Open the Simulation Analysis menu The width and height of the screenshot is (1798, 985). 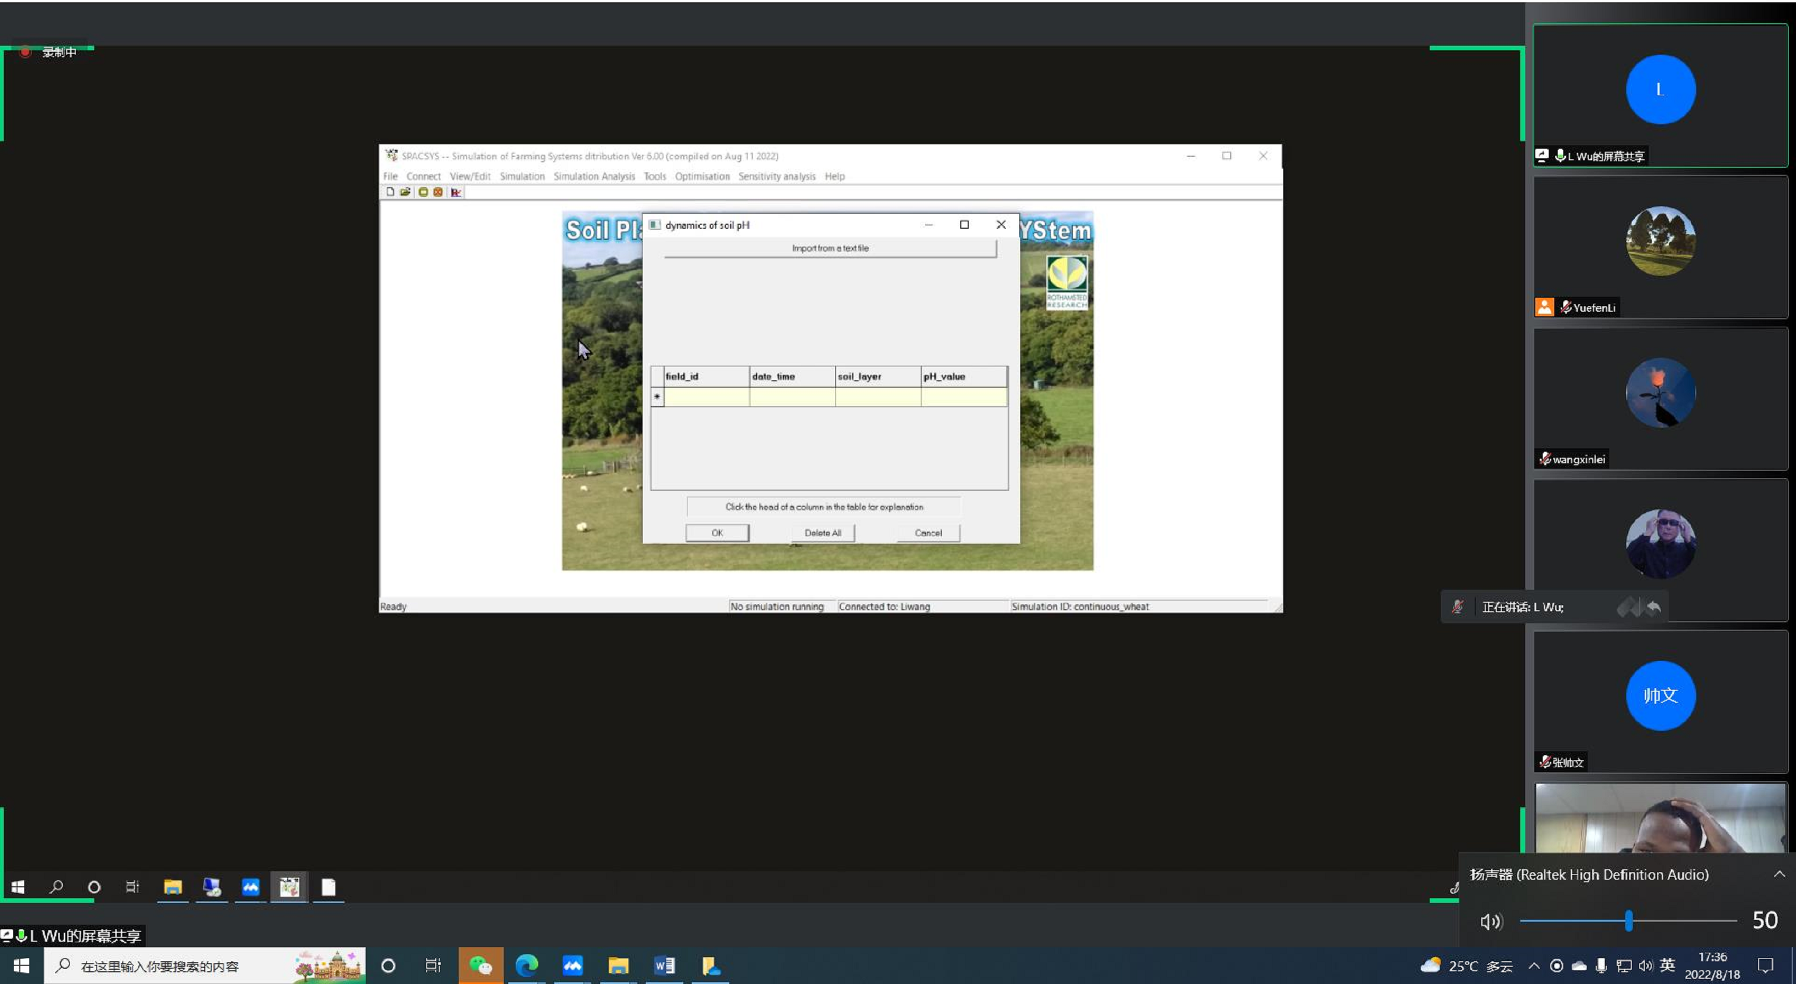594,176
